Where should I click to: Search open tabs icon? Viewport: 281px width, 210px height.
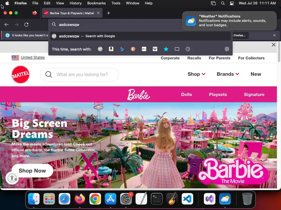[x=177, y=49]
